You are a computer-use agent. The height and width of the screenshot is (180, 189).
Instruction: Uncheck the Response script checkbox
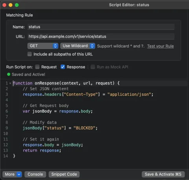63,67
